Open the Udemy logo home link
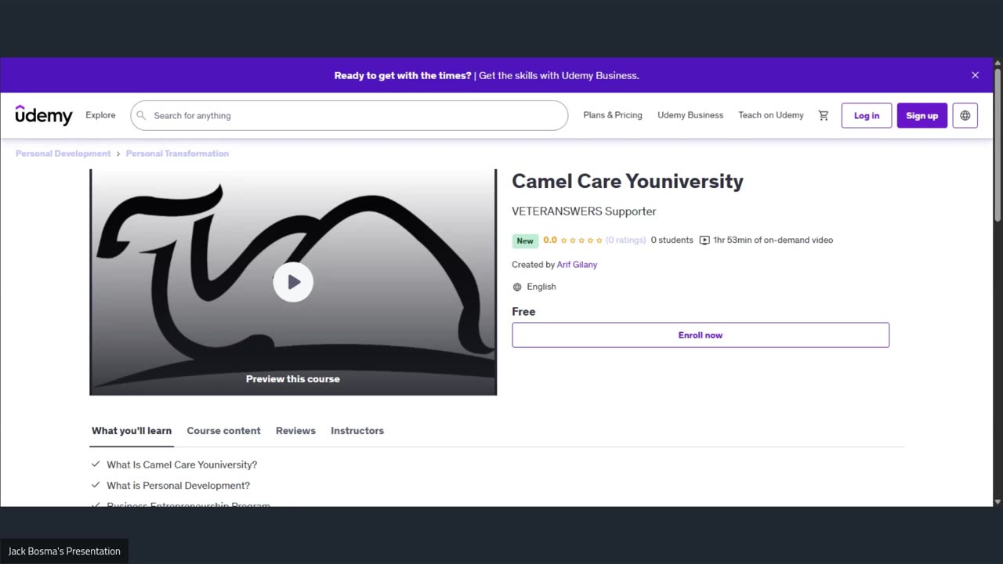Image resolution: width=1003 pixels, height=564 pixels. pos(44,115)
